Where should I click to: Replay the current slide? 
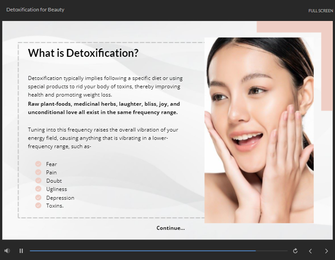295,251
